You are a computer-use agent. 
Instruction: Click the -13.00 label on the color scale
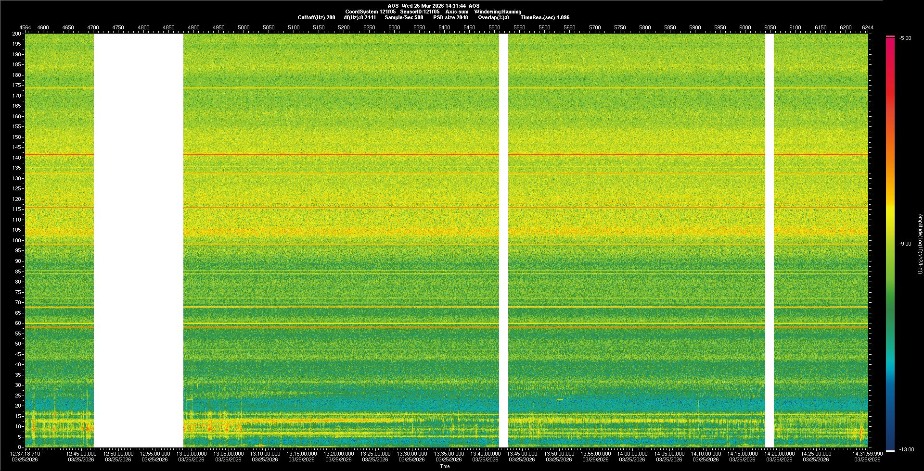(x=906, y=450)
